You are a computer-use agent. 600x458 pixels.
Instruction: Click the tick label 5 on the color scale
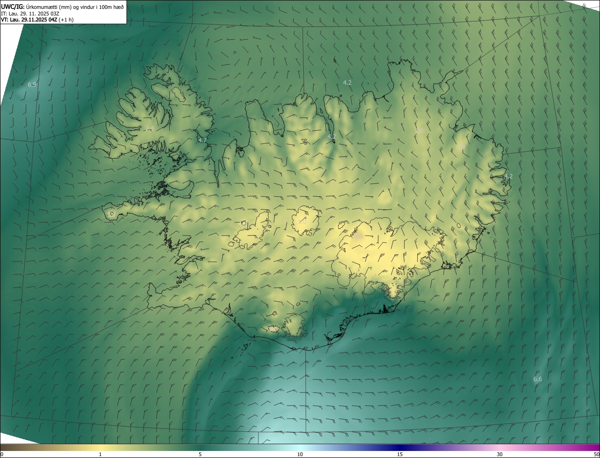(200, 454)
